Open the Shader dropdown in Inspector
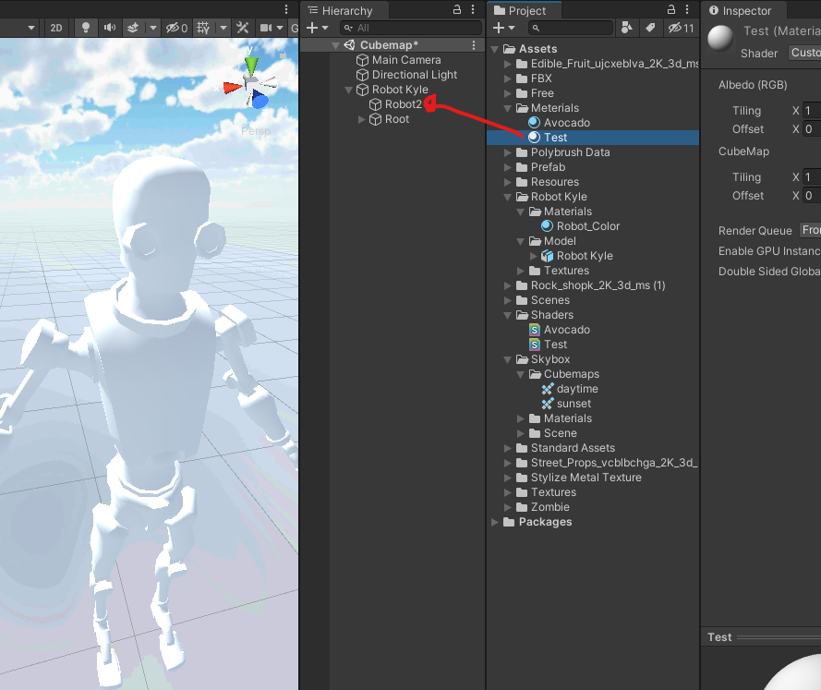Image resolution: width=821 pixels, height=690 pixels. click(x=804, y=53)
